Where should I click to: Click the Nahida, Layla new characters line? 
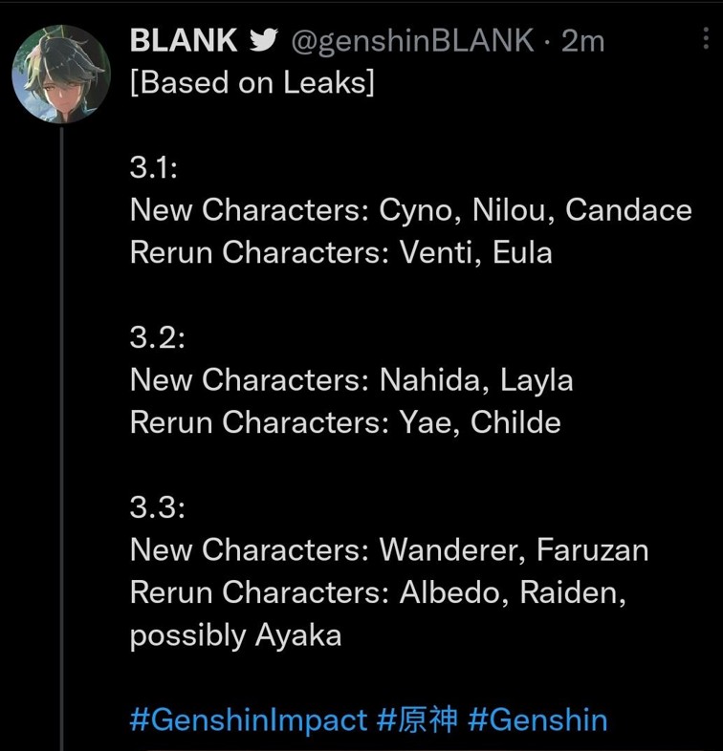point(351,380)
